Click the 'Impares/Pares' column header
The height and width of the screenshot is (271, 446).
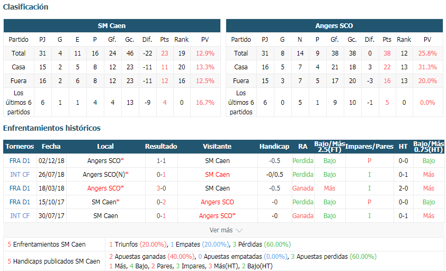(369, 147)
